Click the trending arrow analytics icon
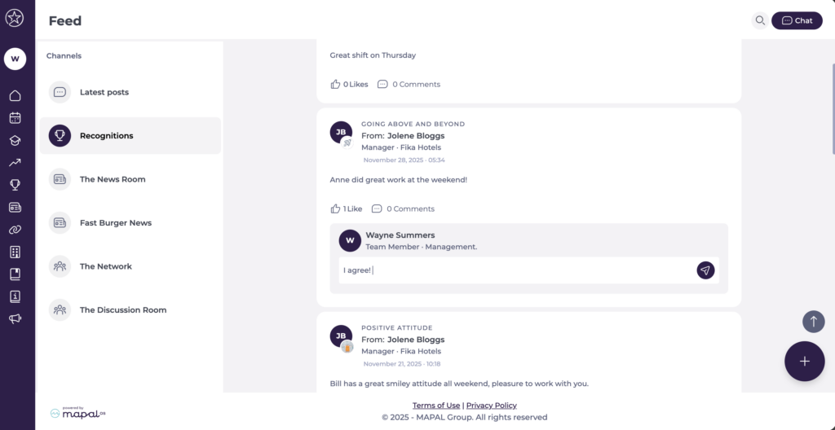835x430 pixels. tap(15, 163)
